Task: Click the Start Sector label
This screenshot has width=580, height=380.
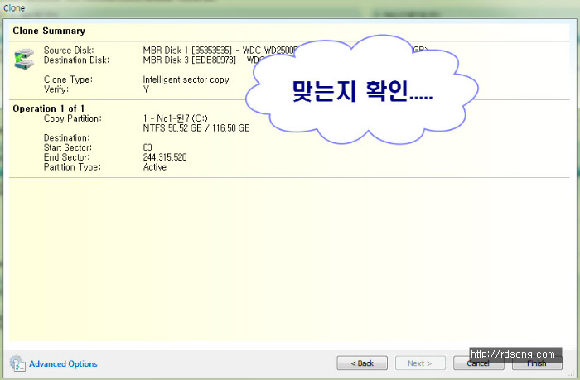Action: click(68, 147)
